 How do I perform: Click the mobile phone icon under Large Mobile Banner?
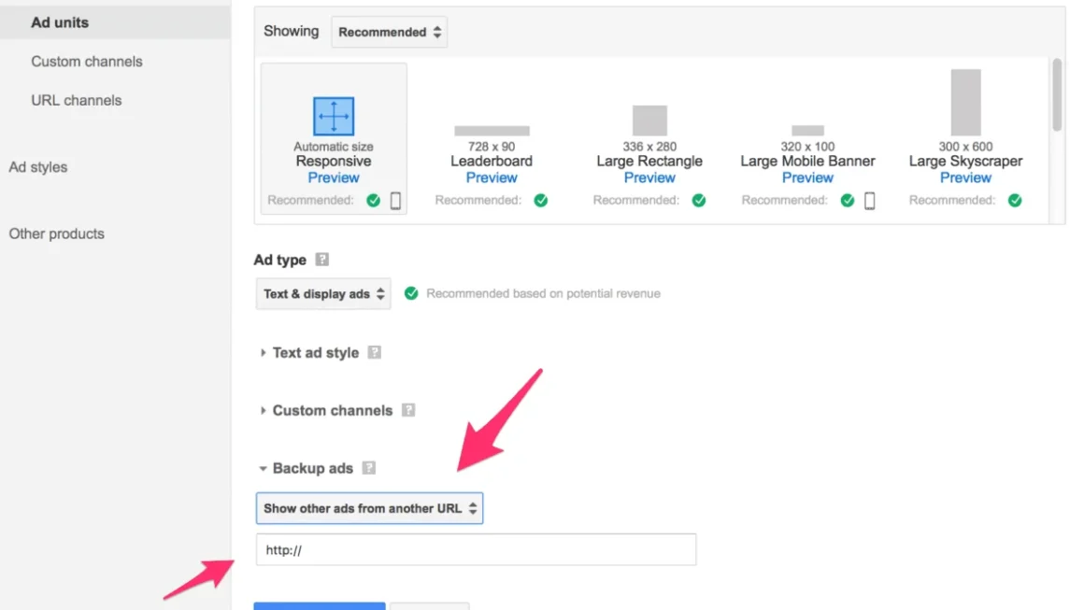[x=870, y=200]
